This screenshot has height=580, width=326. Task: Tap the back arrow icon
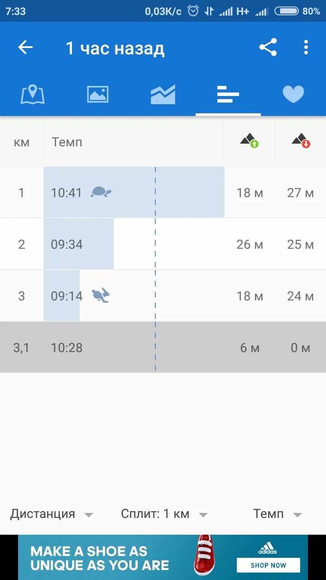click(x=25, y=48)
